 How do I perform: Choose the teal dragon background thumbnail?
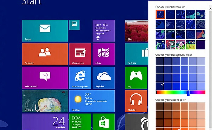190,14
